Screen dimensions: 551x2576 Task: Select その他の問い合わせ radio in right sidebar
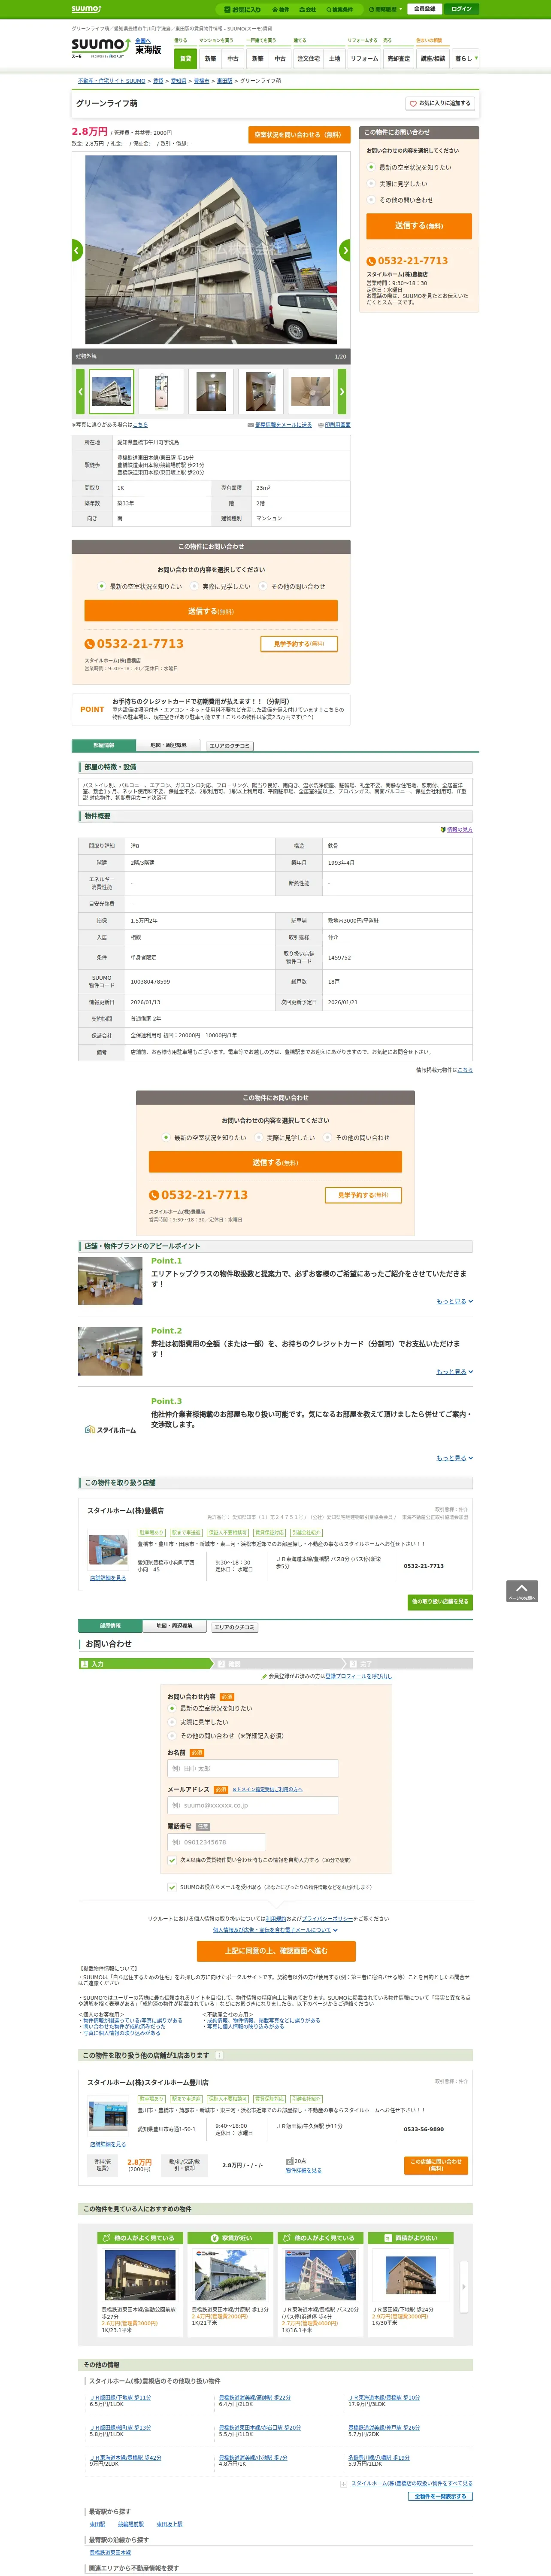tap(371, 200)
